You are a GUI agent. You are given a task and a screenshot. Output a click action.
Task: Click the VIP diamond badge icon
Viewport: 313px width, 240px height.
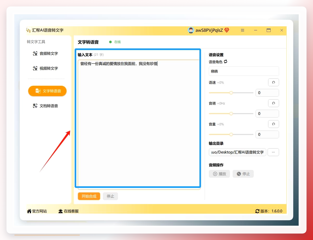coord(227,30)
